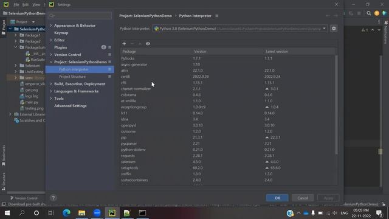Screen dimensions: 389x219
Task: Click upgrade arrow next to 22.3.1
Action: click(267, 137)
